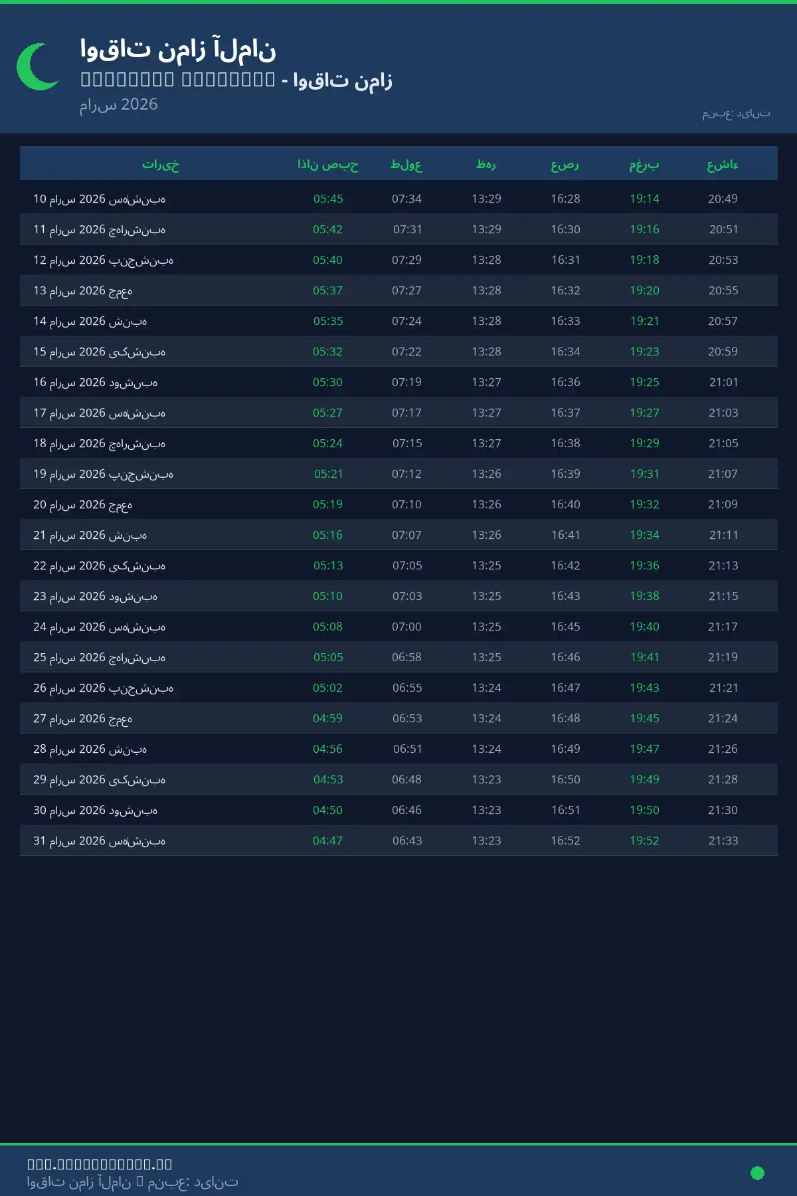
Task: Select the Dhuhr column header (ظهر)
Action: tap(486, 164)
